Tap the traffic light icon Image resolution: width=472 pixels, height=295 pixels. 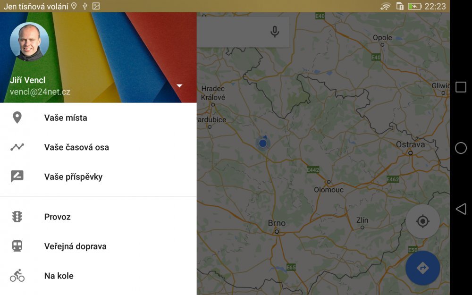click(17, 217)
